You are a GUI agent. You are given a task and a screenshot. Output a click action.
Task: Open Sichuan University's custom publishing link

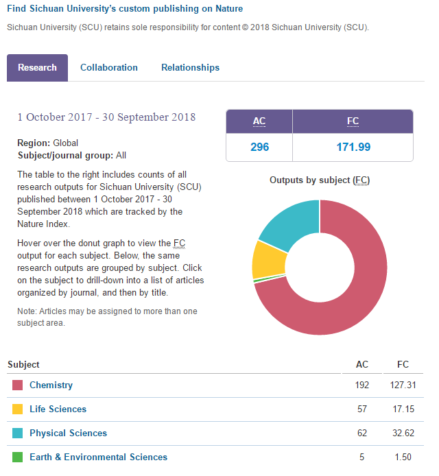125,8
